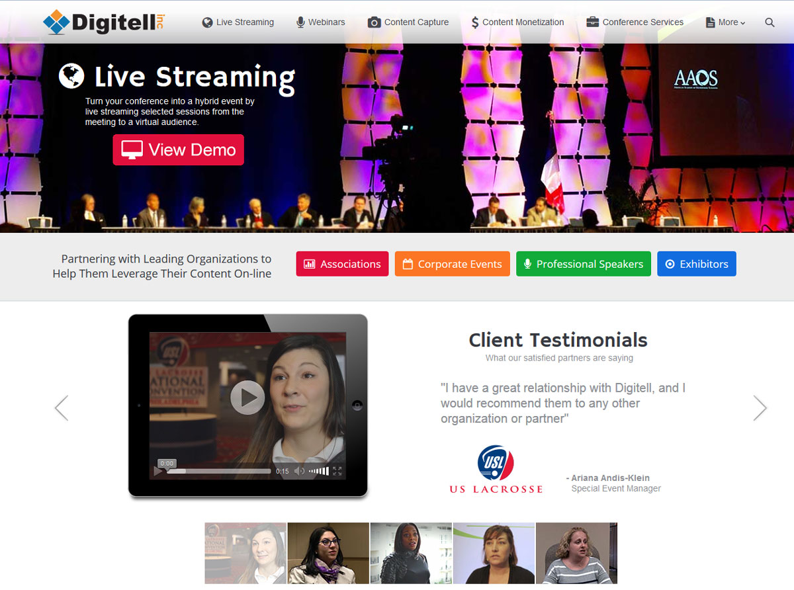This screenshot has width=794, height=590.
Task: Choose the Corporate Events button
Action: click(x=453, y=264)
